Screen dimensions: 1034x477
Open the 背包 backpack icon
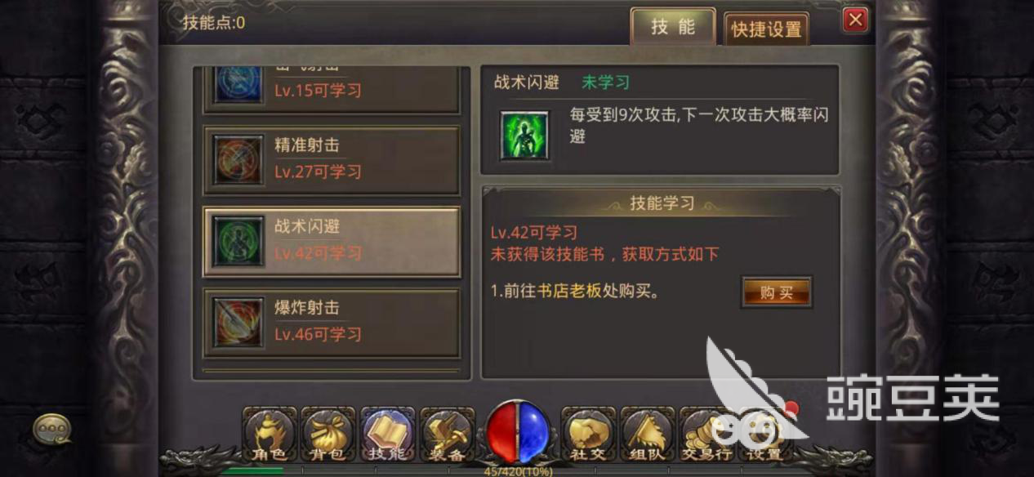click(x=328, y=435)
